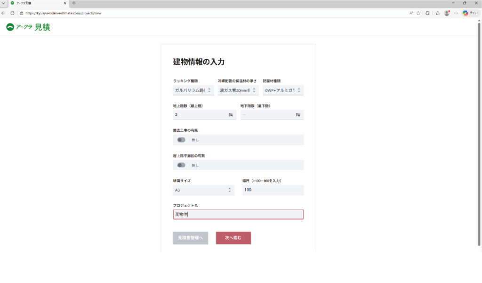Screen dimensions: 482x283
Task: Expand the 冷媒配管の保温材の厚さ dropdown
Action: pyautogui.click(x=238, y=89)
